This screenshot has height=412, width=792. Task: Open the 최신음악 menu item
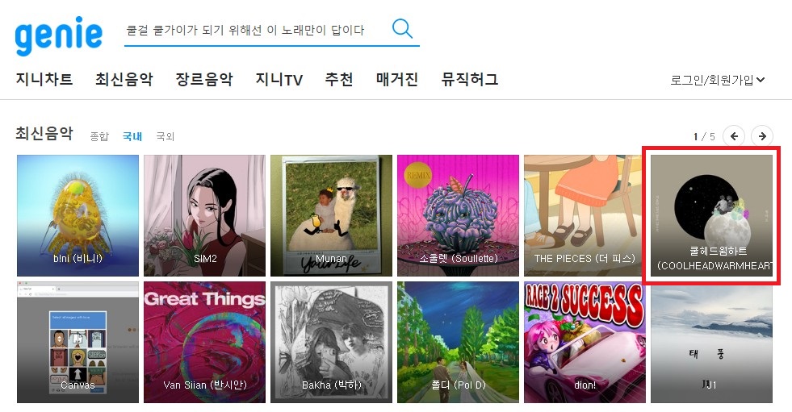click(124, 79)
